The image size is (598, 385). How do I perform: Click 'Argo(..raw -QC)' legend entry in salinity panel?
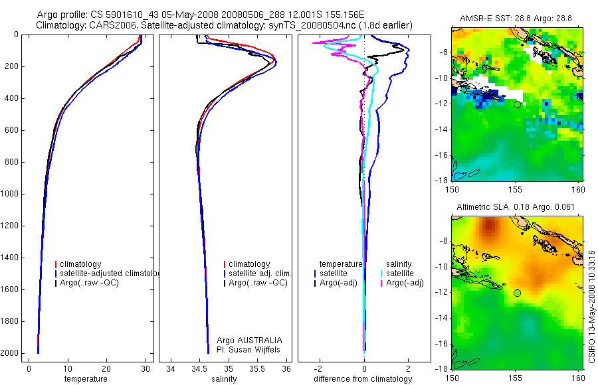(x=258, y=283)
